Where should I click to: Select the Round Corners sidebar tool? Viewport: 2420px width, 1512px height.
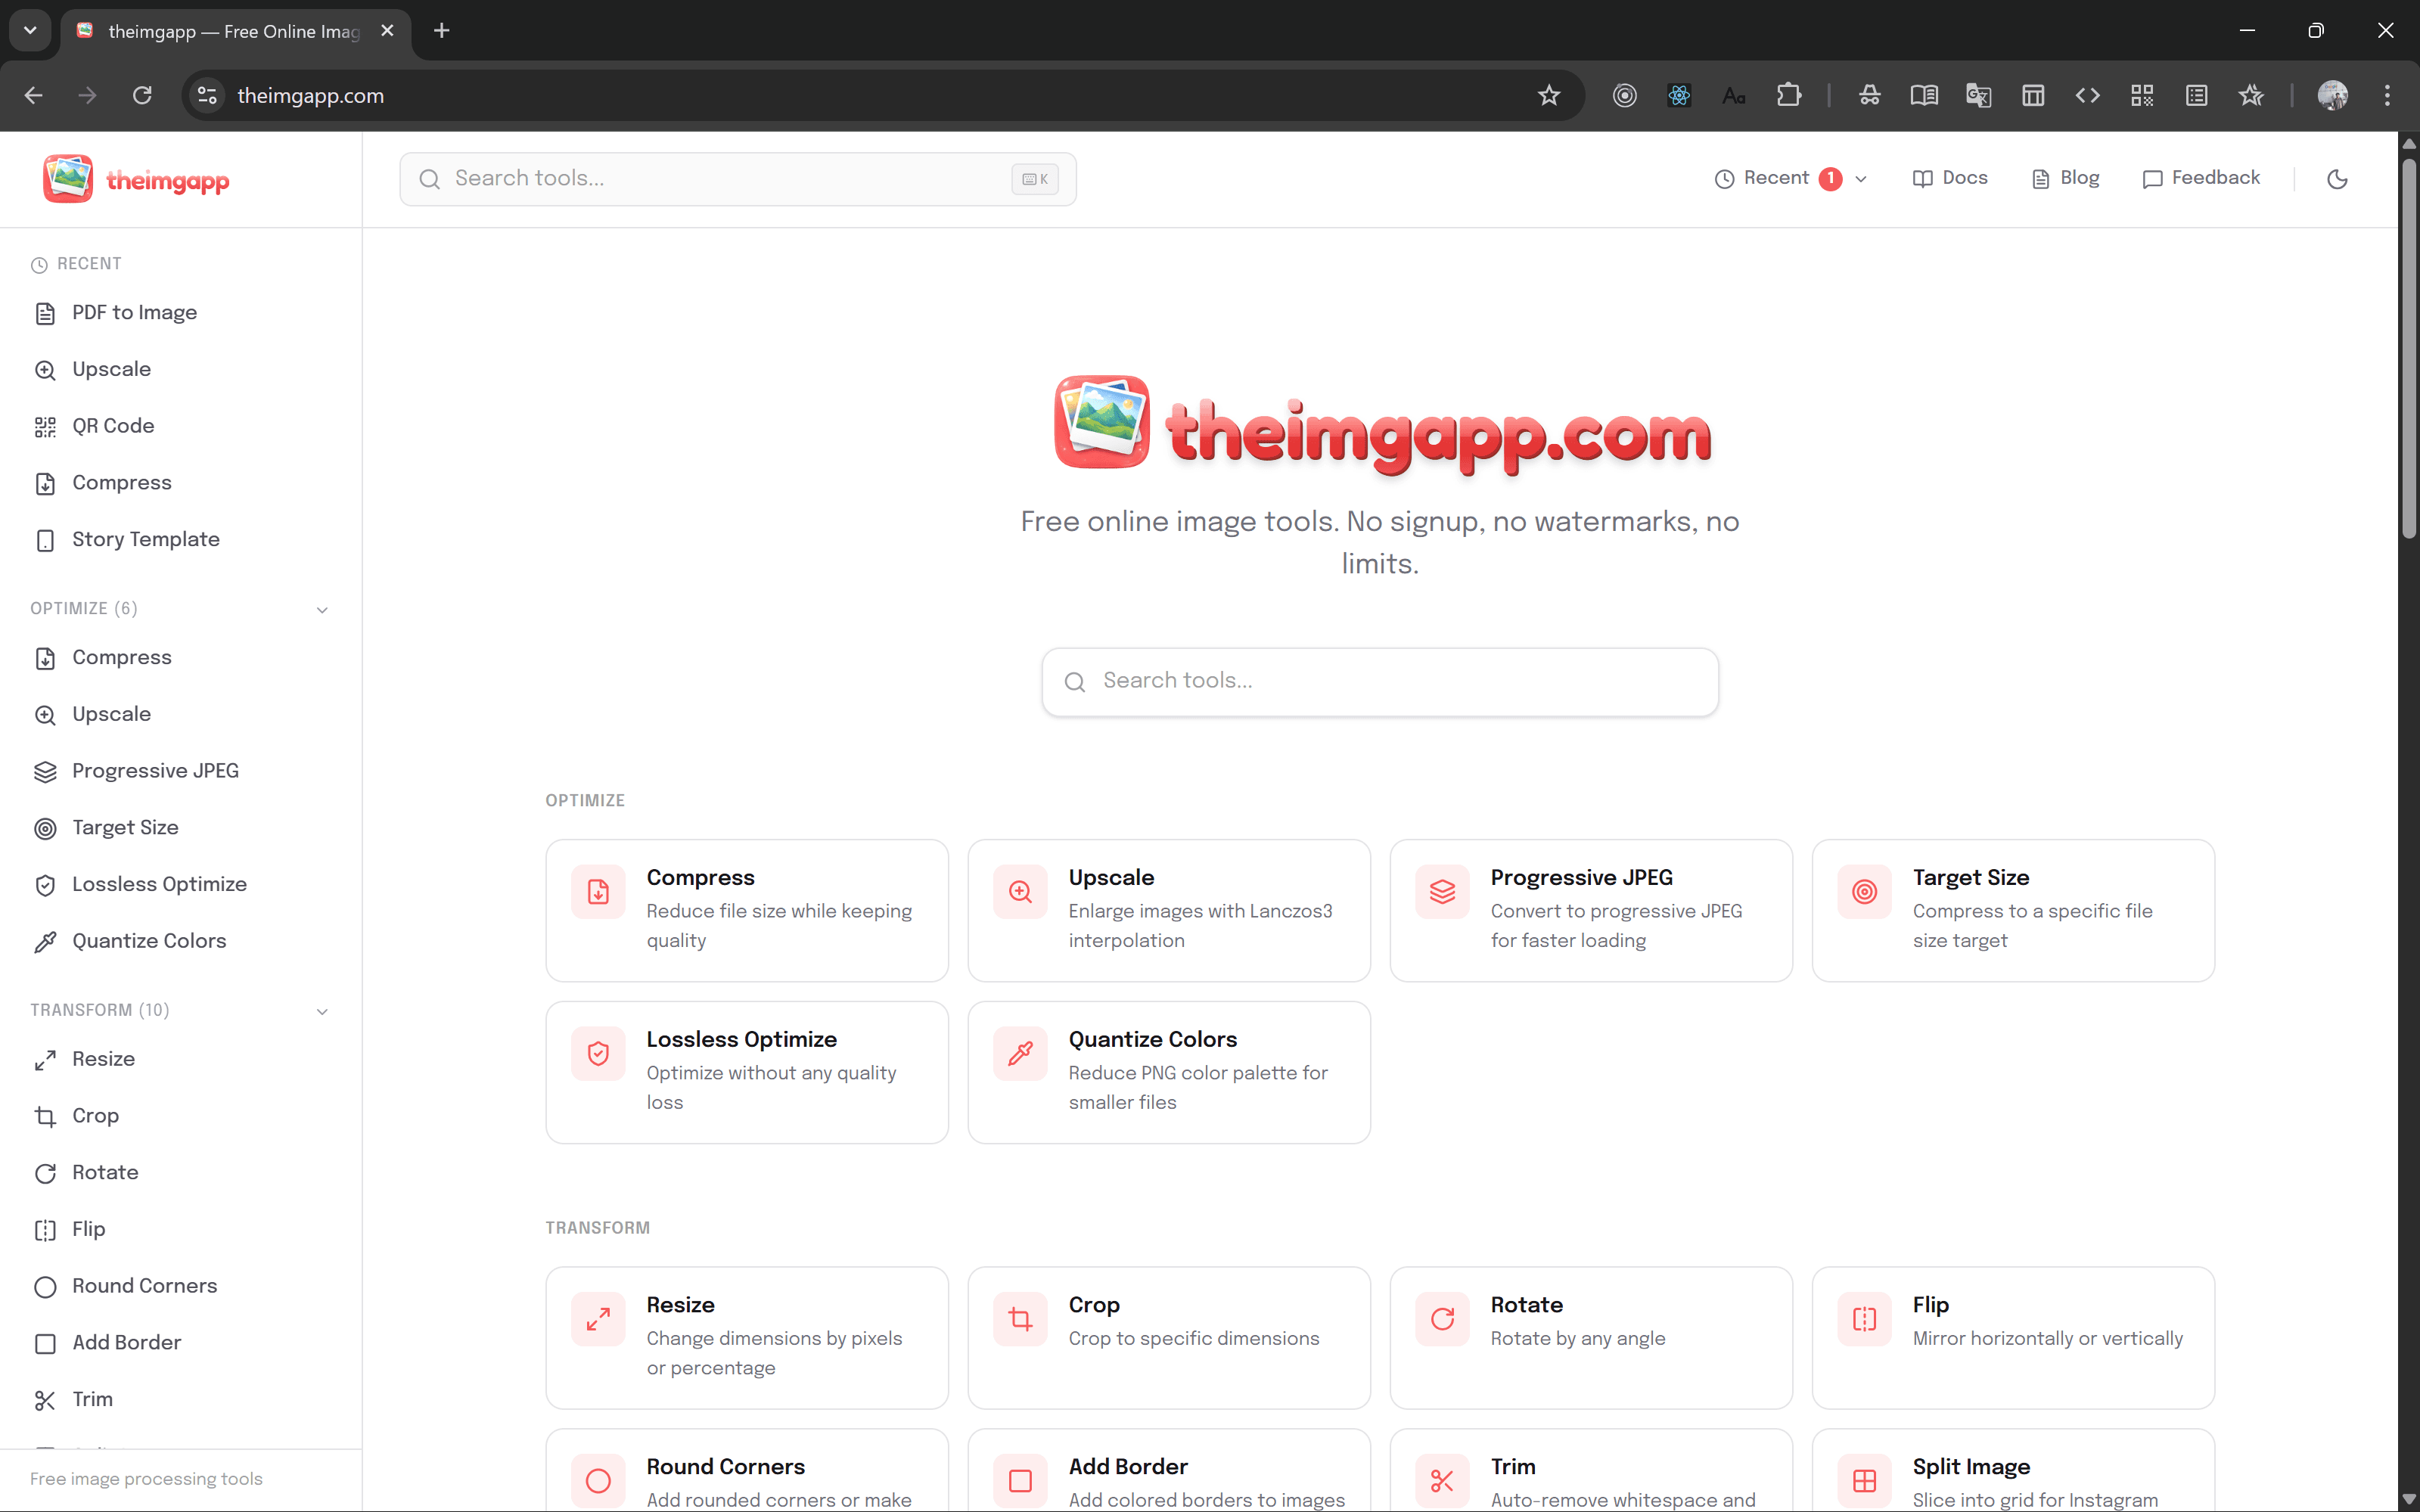coord(145,1286)
